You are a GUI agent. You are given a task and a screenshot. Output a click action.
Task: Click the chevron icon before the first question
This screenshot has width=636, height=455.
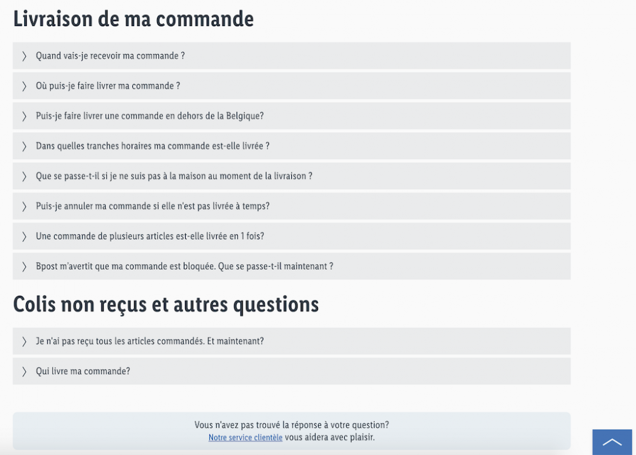(24, 56)
